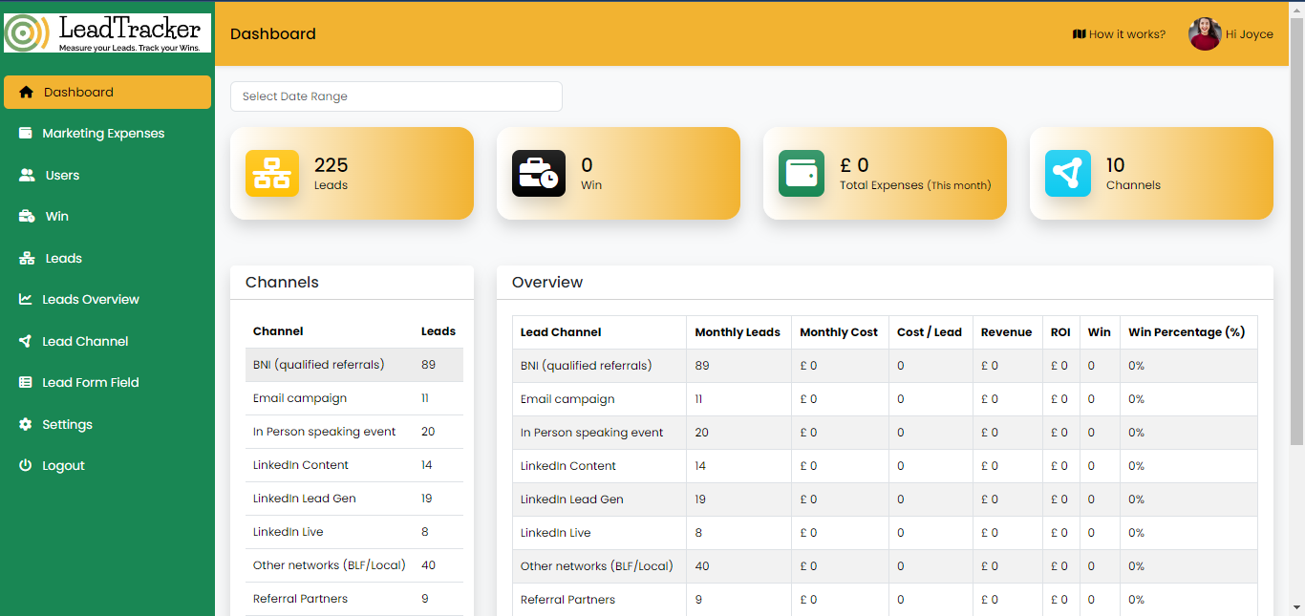
Task: Click the ROI column header
Action: (x=1060, y=332)
